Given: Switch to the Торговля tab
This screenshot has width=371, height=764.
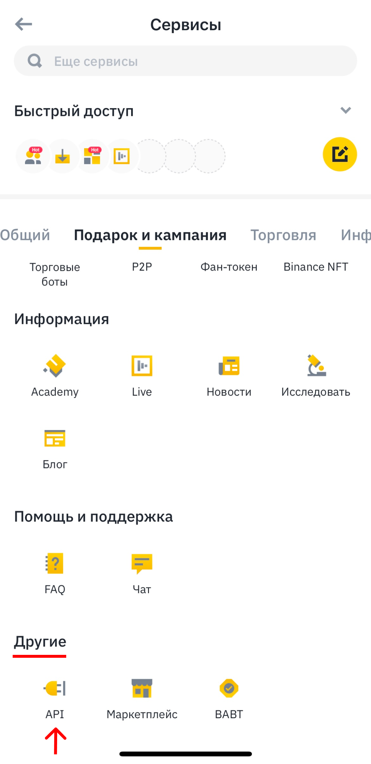Looking at the screenshot, I should click(x=283, y=235).
